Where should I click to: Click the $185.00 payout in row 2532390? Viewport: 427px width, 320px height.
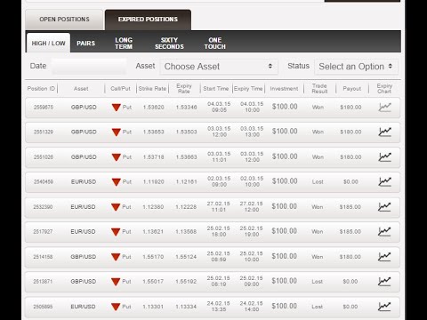pyautogui.click(x=350, y=207)
